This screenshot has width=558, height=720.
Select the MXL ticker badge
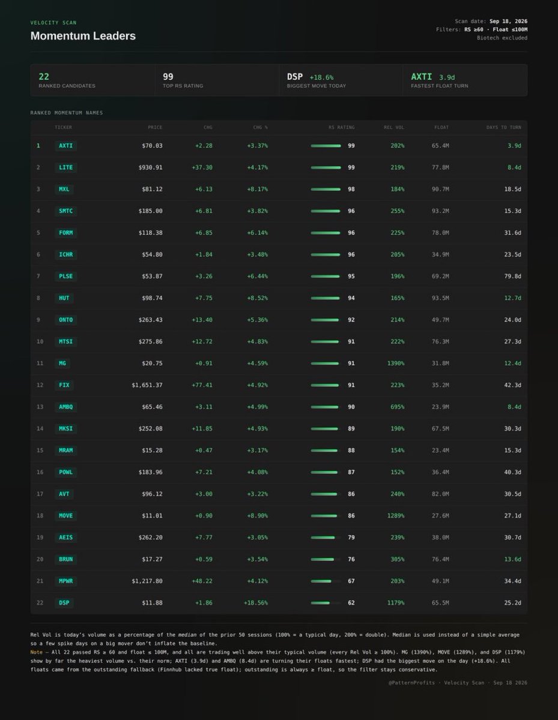(x=64, y=189)
